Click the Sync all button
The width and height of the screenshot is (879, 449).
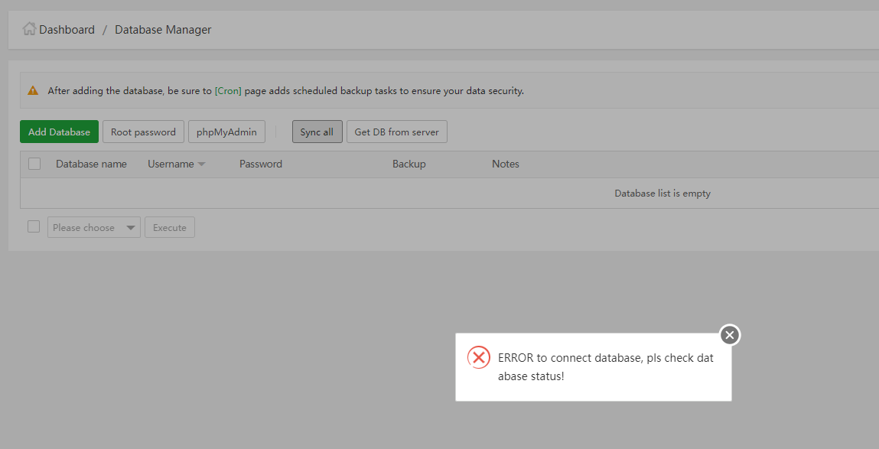coord(317,132)
